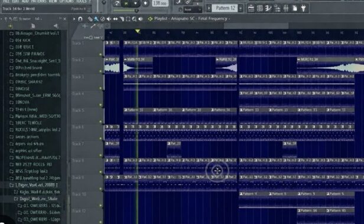Mute Track 4 with its green light
The height and width of the screenshot is (224, 364).
coord(100,105)
